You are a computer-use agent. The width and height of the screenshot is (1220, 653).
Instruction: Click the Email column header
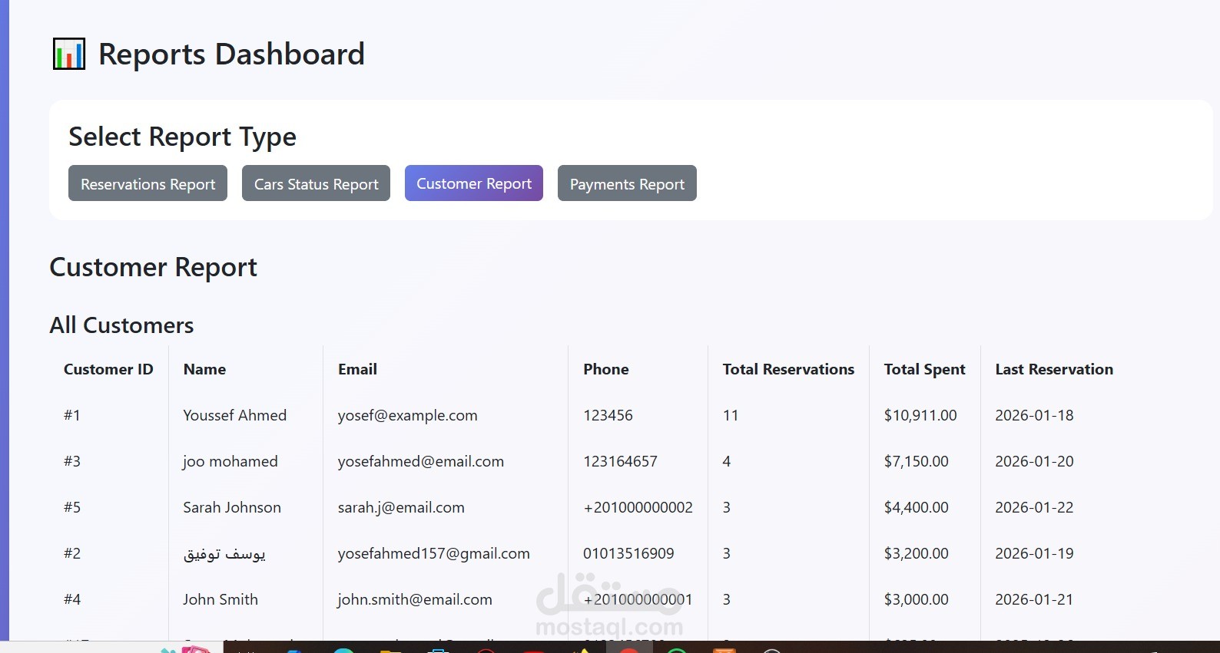pos(357,369)
